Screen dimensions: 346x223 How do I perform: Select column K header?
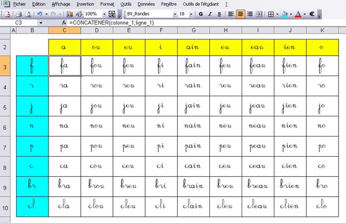322,30
